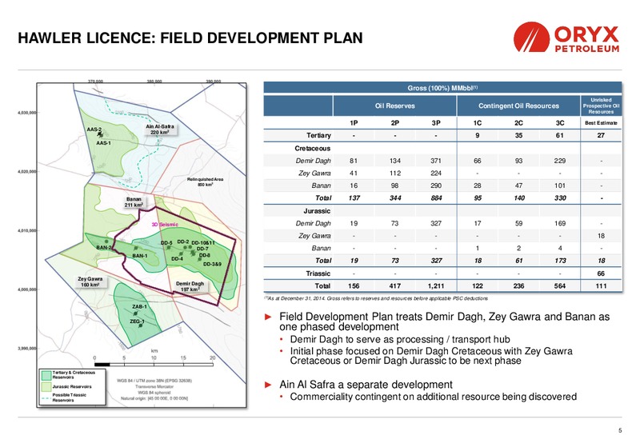The height and width of the screenshot is (443, 640).
Task: Click the 'Zey Gawra 100 km²' map label
Action: click(x=90, y=281)
